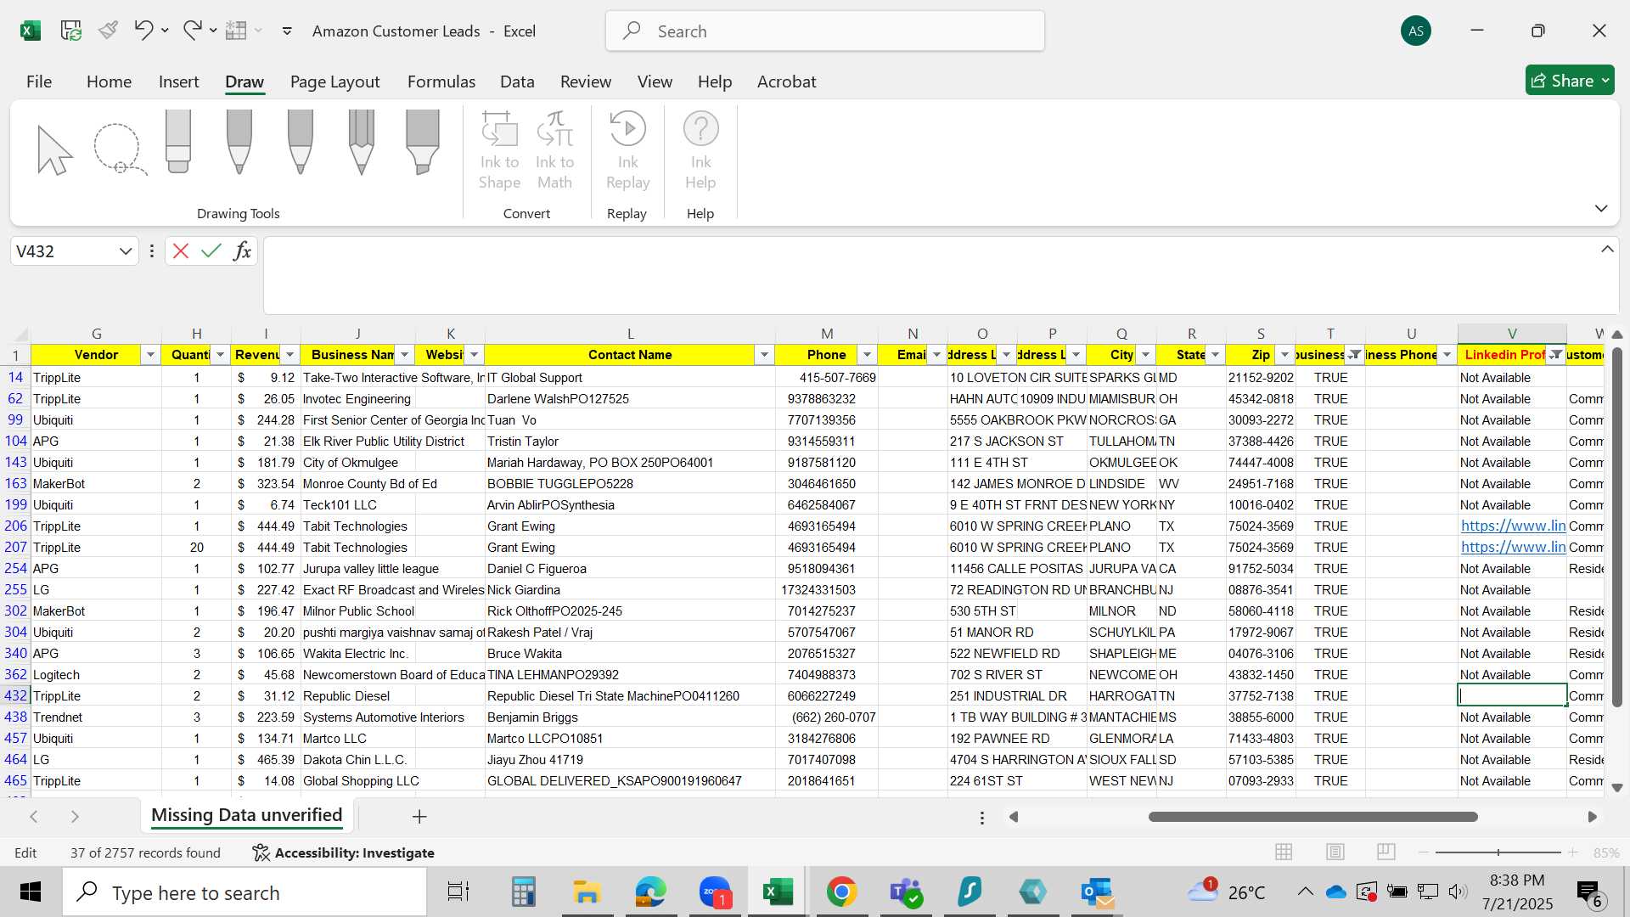Select the highlighter tool
This screenshot has height=917, width=1630.
click(423, 143)
